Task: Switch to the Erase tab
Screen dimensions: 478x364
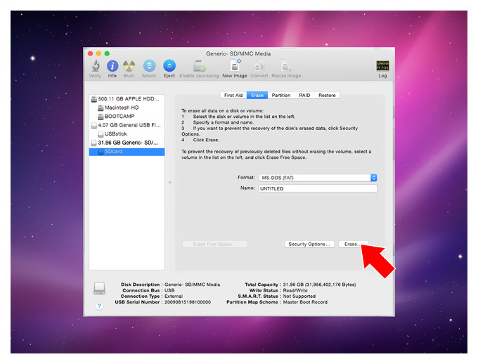Action: click(x=257, y=96)
